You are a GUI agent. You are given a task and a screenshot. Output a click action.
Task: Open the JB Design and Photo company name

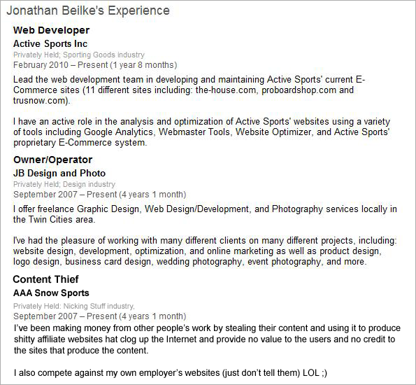59,173
